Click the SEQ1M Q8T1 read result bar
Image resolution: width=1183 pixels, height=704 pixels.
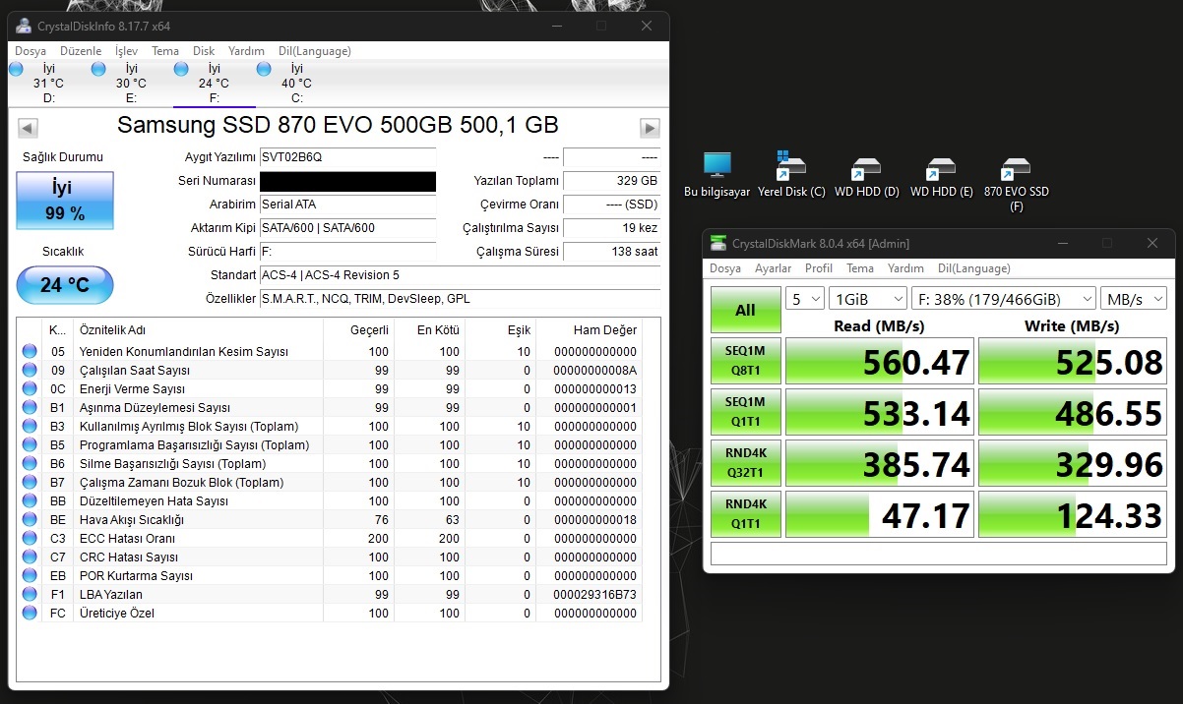click(878, 361)
